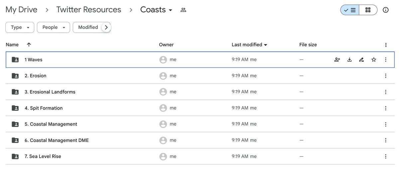Click the 4. Spit Formation folder icon
Image resolution: width=399 pixels, height=170 pixels.
pos(15,108)
